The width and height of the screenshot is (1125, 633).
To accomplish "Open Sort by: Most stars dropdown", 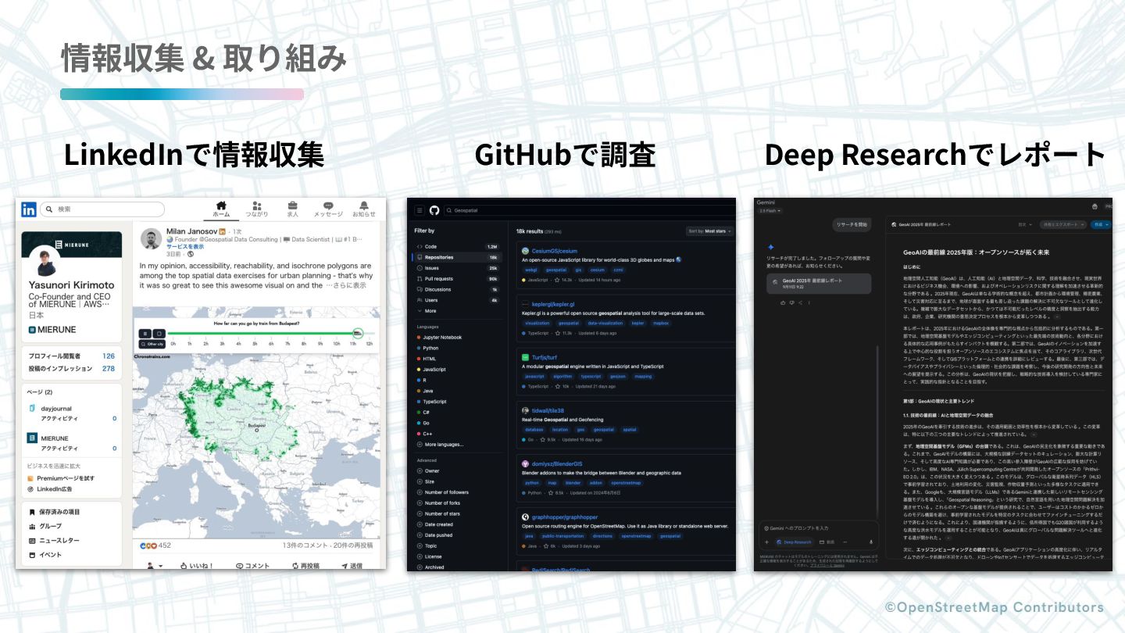I will (x=709, y=231).
